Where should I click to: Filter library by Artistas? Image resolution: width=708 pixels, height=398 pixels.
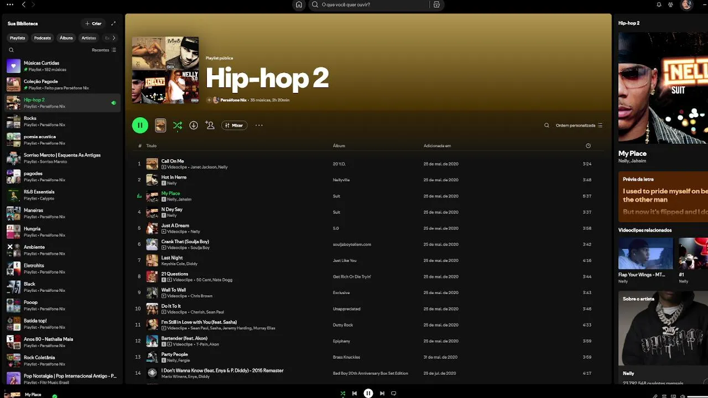tap(88, 38)
